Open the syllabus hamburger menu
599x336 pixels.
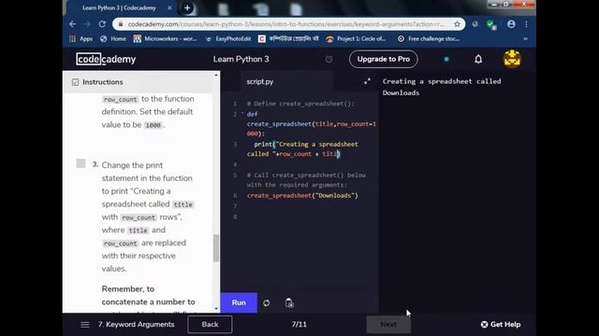[85, 325]
